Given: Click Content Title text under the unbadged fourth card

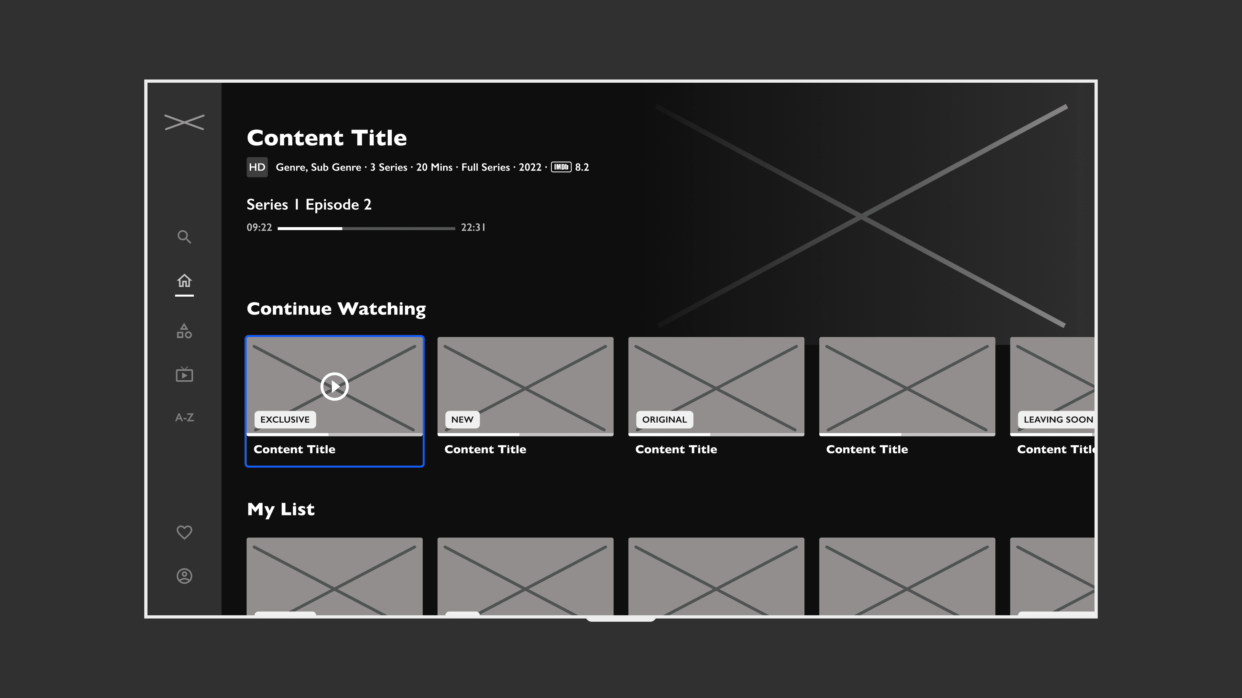Looking at the screenshot, I should pos(867,449).
